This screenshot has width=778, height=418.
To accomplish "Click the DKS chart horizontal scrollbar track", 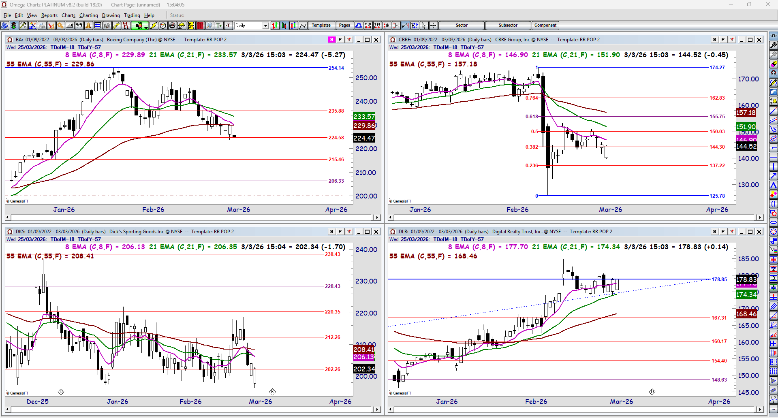I will (x=193, y=409).
